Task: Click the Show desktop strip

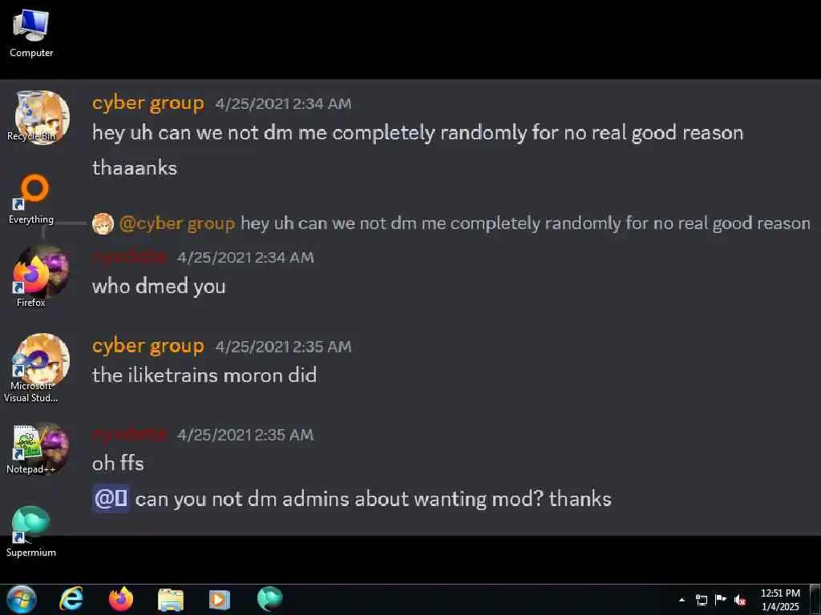Action: (x=815, y=600)
